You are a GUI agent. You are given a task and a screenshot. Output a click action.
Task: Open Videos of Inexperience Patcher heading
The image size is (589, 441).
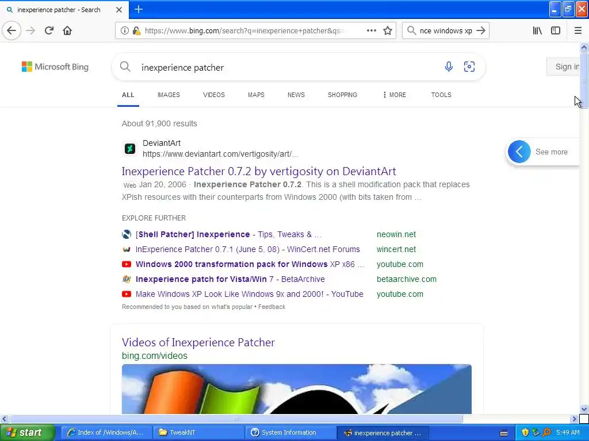[198, 342]
